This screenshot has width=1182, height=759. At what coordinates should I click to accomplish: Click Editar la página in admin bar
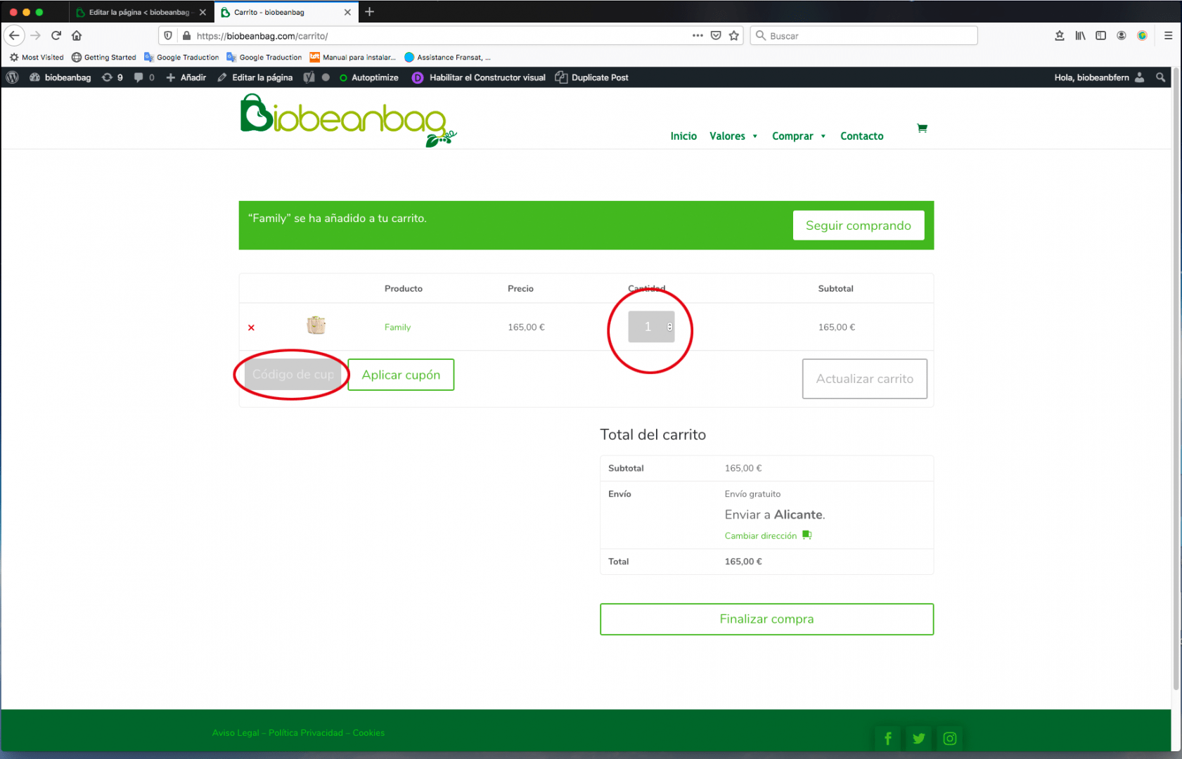[255, 77]
